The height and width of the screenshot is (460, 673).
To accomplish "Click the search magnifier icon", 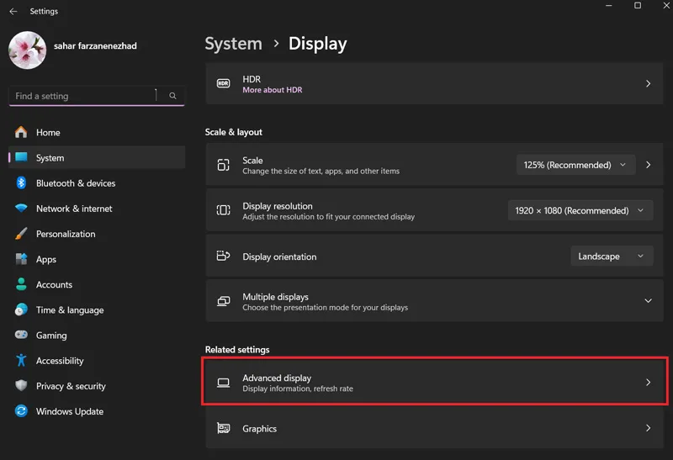I will (x=172, y=96).
